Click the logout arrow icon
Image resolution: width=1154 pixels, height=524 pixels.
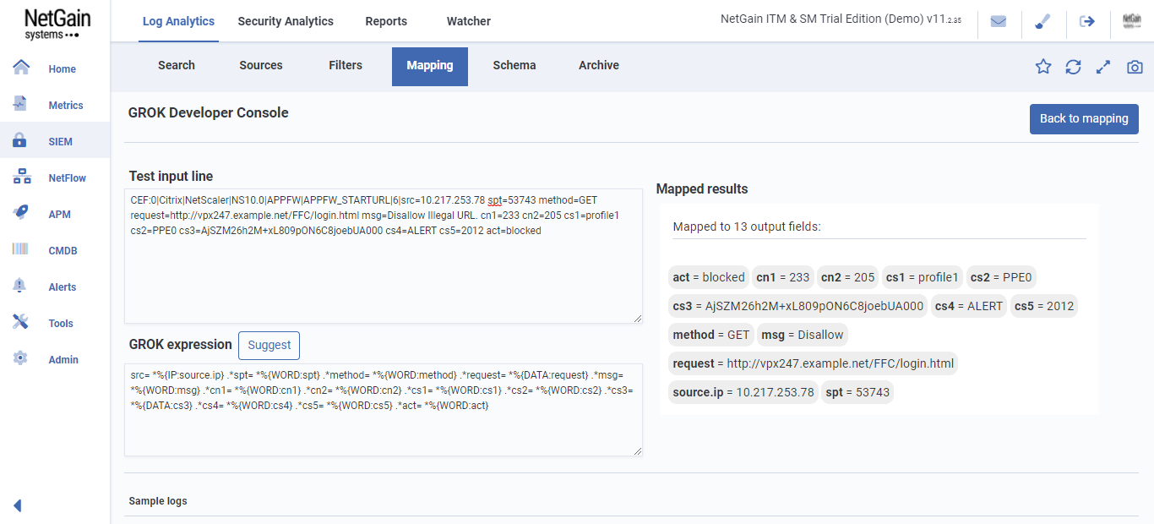tap(1087, 21)
